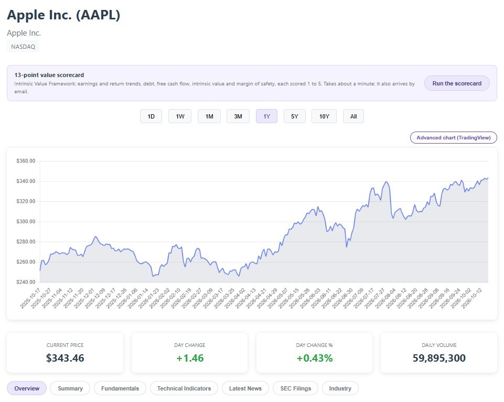Click the $280.00 y-axis label
The height and width of the screenshot is (402, 504).
(x=26, y=242)
